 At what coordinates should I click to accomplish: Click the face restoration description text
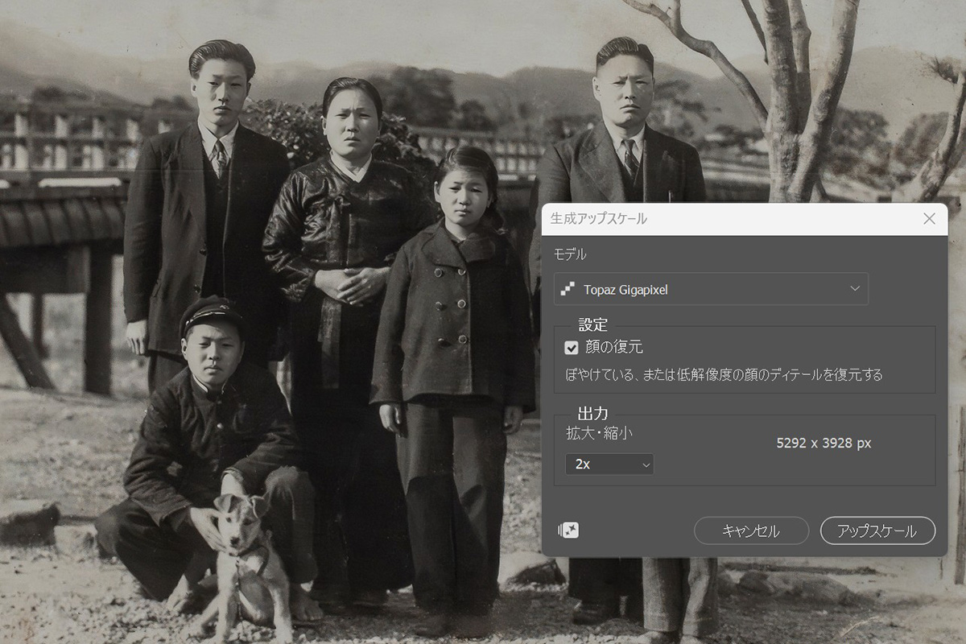(723, 374)
